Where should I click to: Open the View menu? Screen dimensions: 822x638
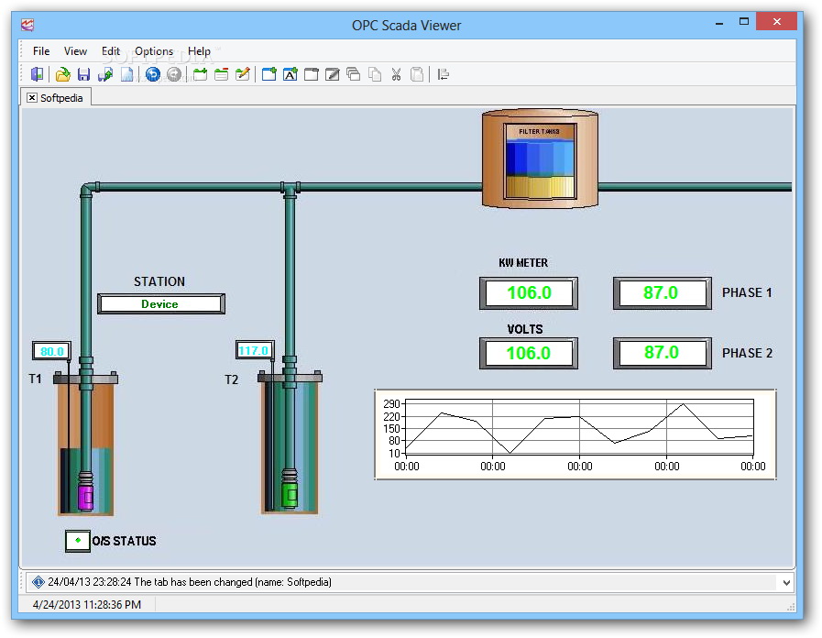coord(76,51)
